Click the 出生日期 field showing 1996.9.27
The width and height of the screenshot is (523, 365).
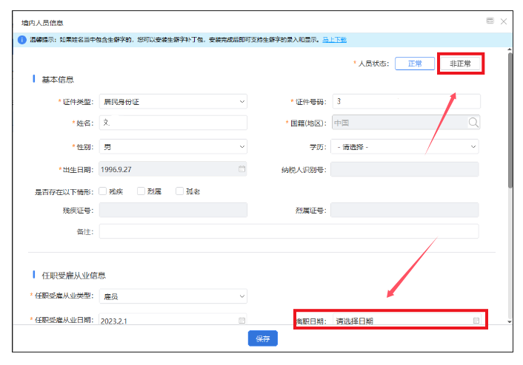[x=173, y=168]
